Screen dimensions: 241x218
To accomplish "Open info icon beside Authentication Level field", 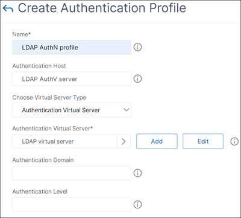I will coord(137,205).
